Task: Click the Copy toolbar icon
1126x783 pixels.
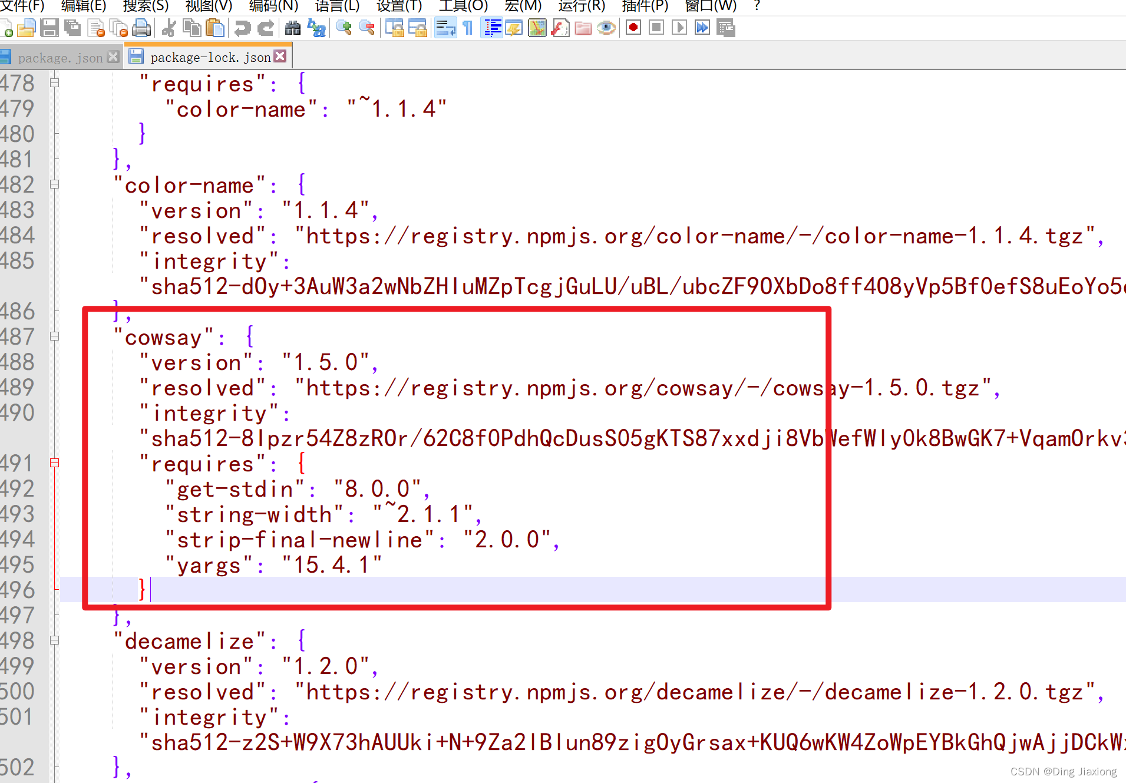Action: (x=192, y=28)
